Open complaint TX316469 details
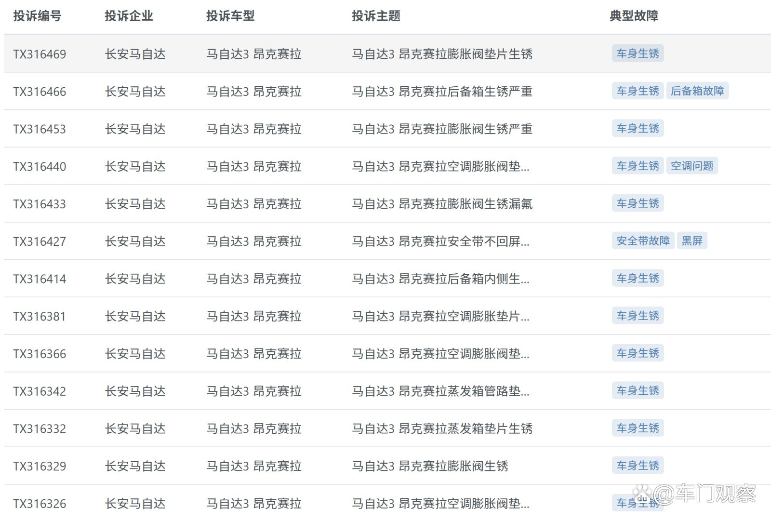771x521 pixels. (x=40, y=54)
